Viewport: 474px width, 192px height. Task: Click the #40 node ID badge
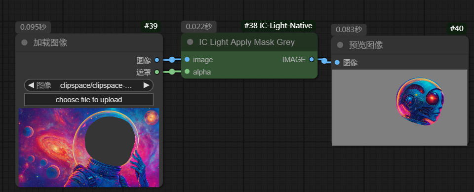click(456, 29)
